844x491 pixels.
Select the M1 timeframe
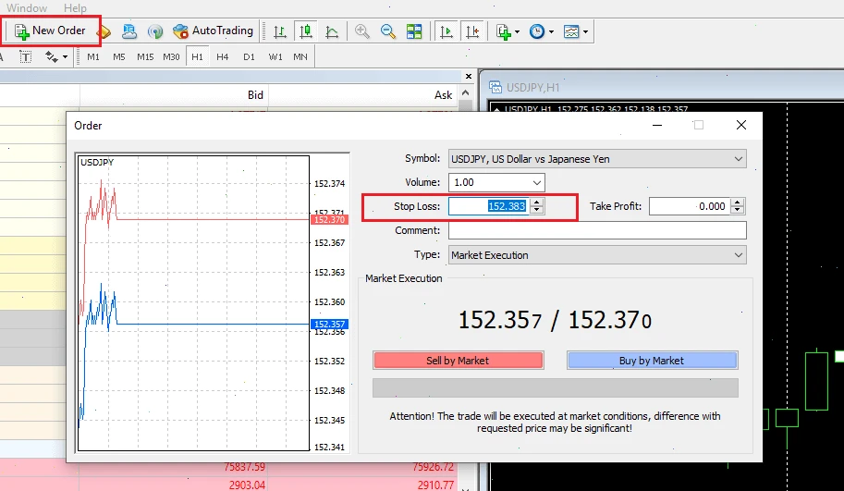point(93,56)
